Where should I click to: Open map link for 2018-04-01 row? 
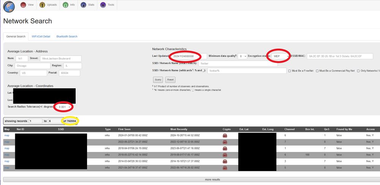coord(7,148)
